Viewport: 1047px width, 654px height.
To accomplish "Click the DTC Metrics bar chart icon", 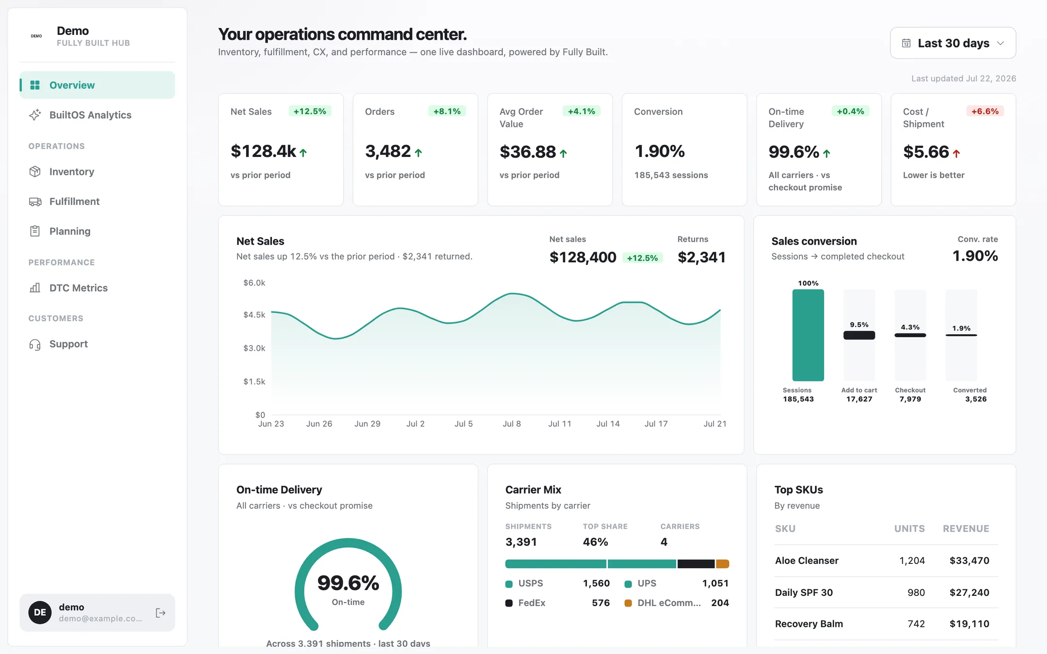I will point(35,288).
